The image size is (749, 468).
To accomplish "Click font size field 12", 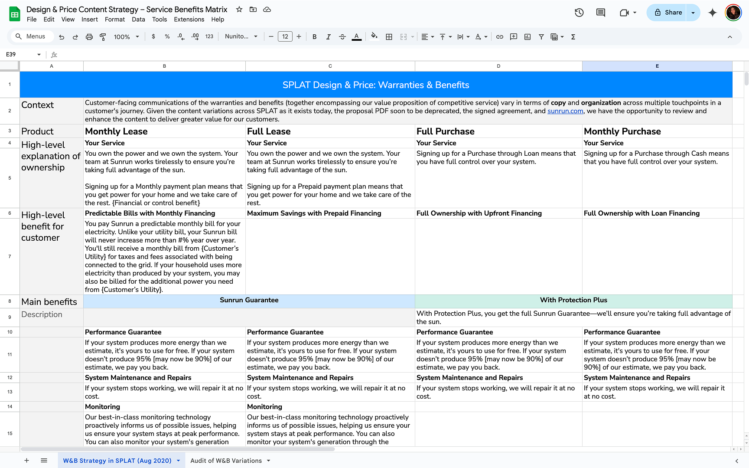I will point(285,37).
